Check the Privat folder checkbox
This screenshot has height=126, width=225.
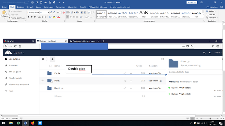52,82
